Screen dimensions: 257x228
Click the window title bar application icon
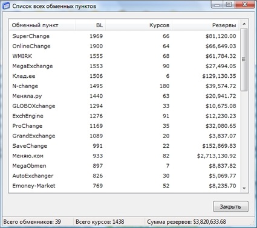pos(6,5)
